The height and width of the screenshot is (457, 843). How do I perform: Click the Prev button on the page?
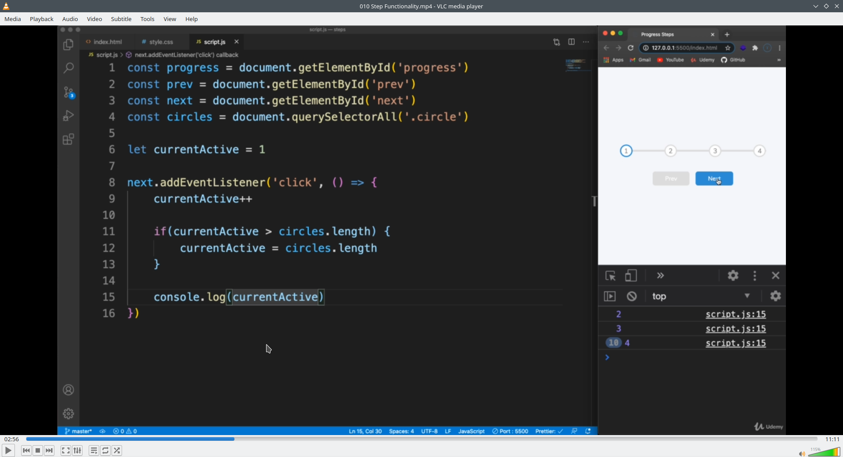pyautogui.click(x=671, y=179)
